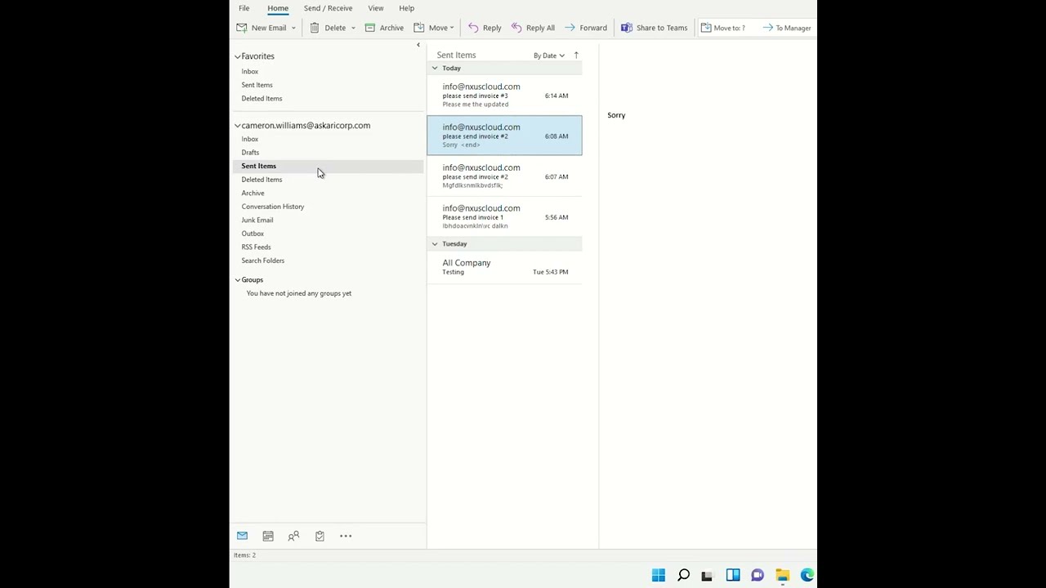Launch Microsoft Edge from the taskbar
1046x588 pixels.
[x=807, y=575]
